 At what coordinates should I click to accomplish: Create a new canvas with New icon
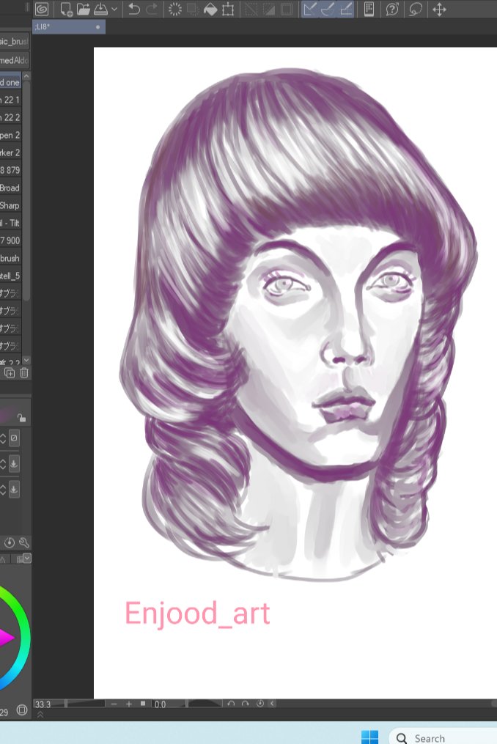point(67,9)
